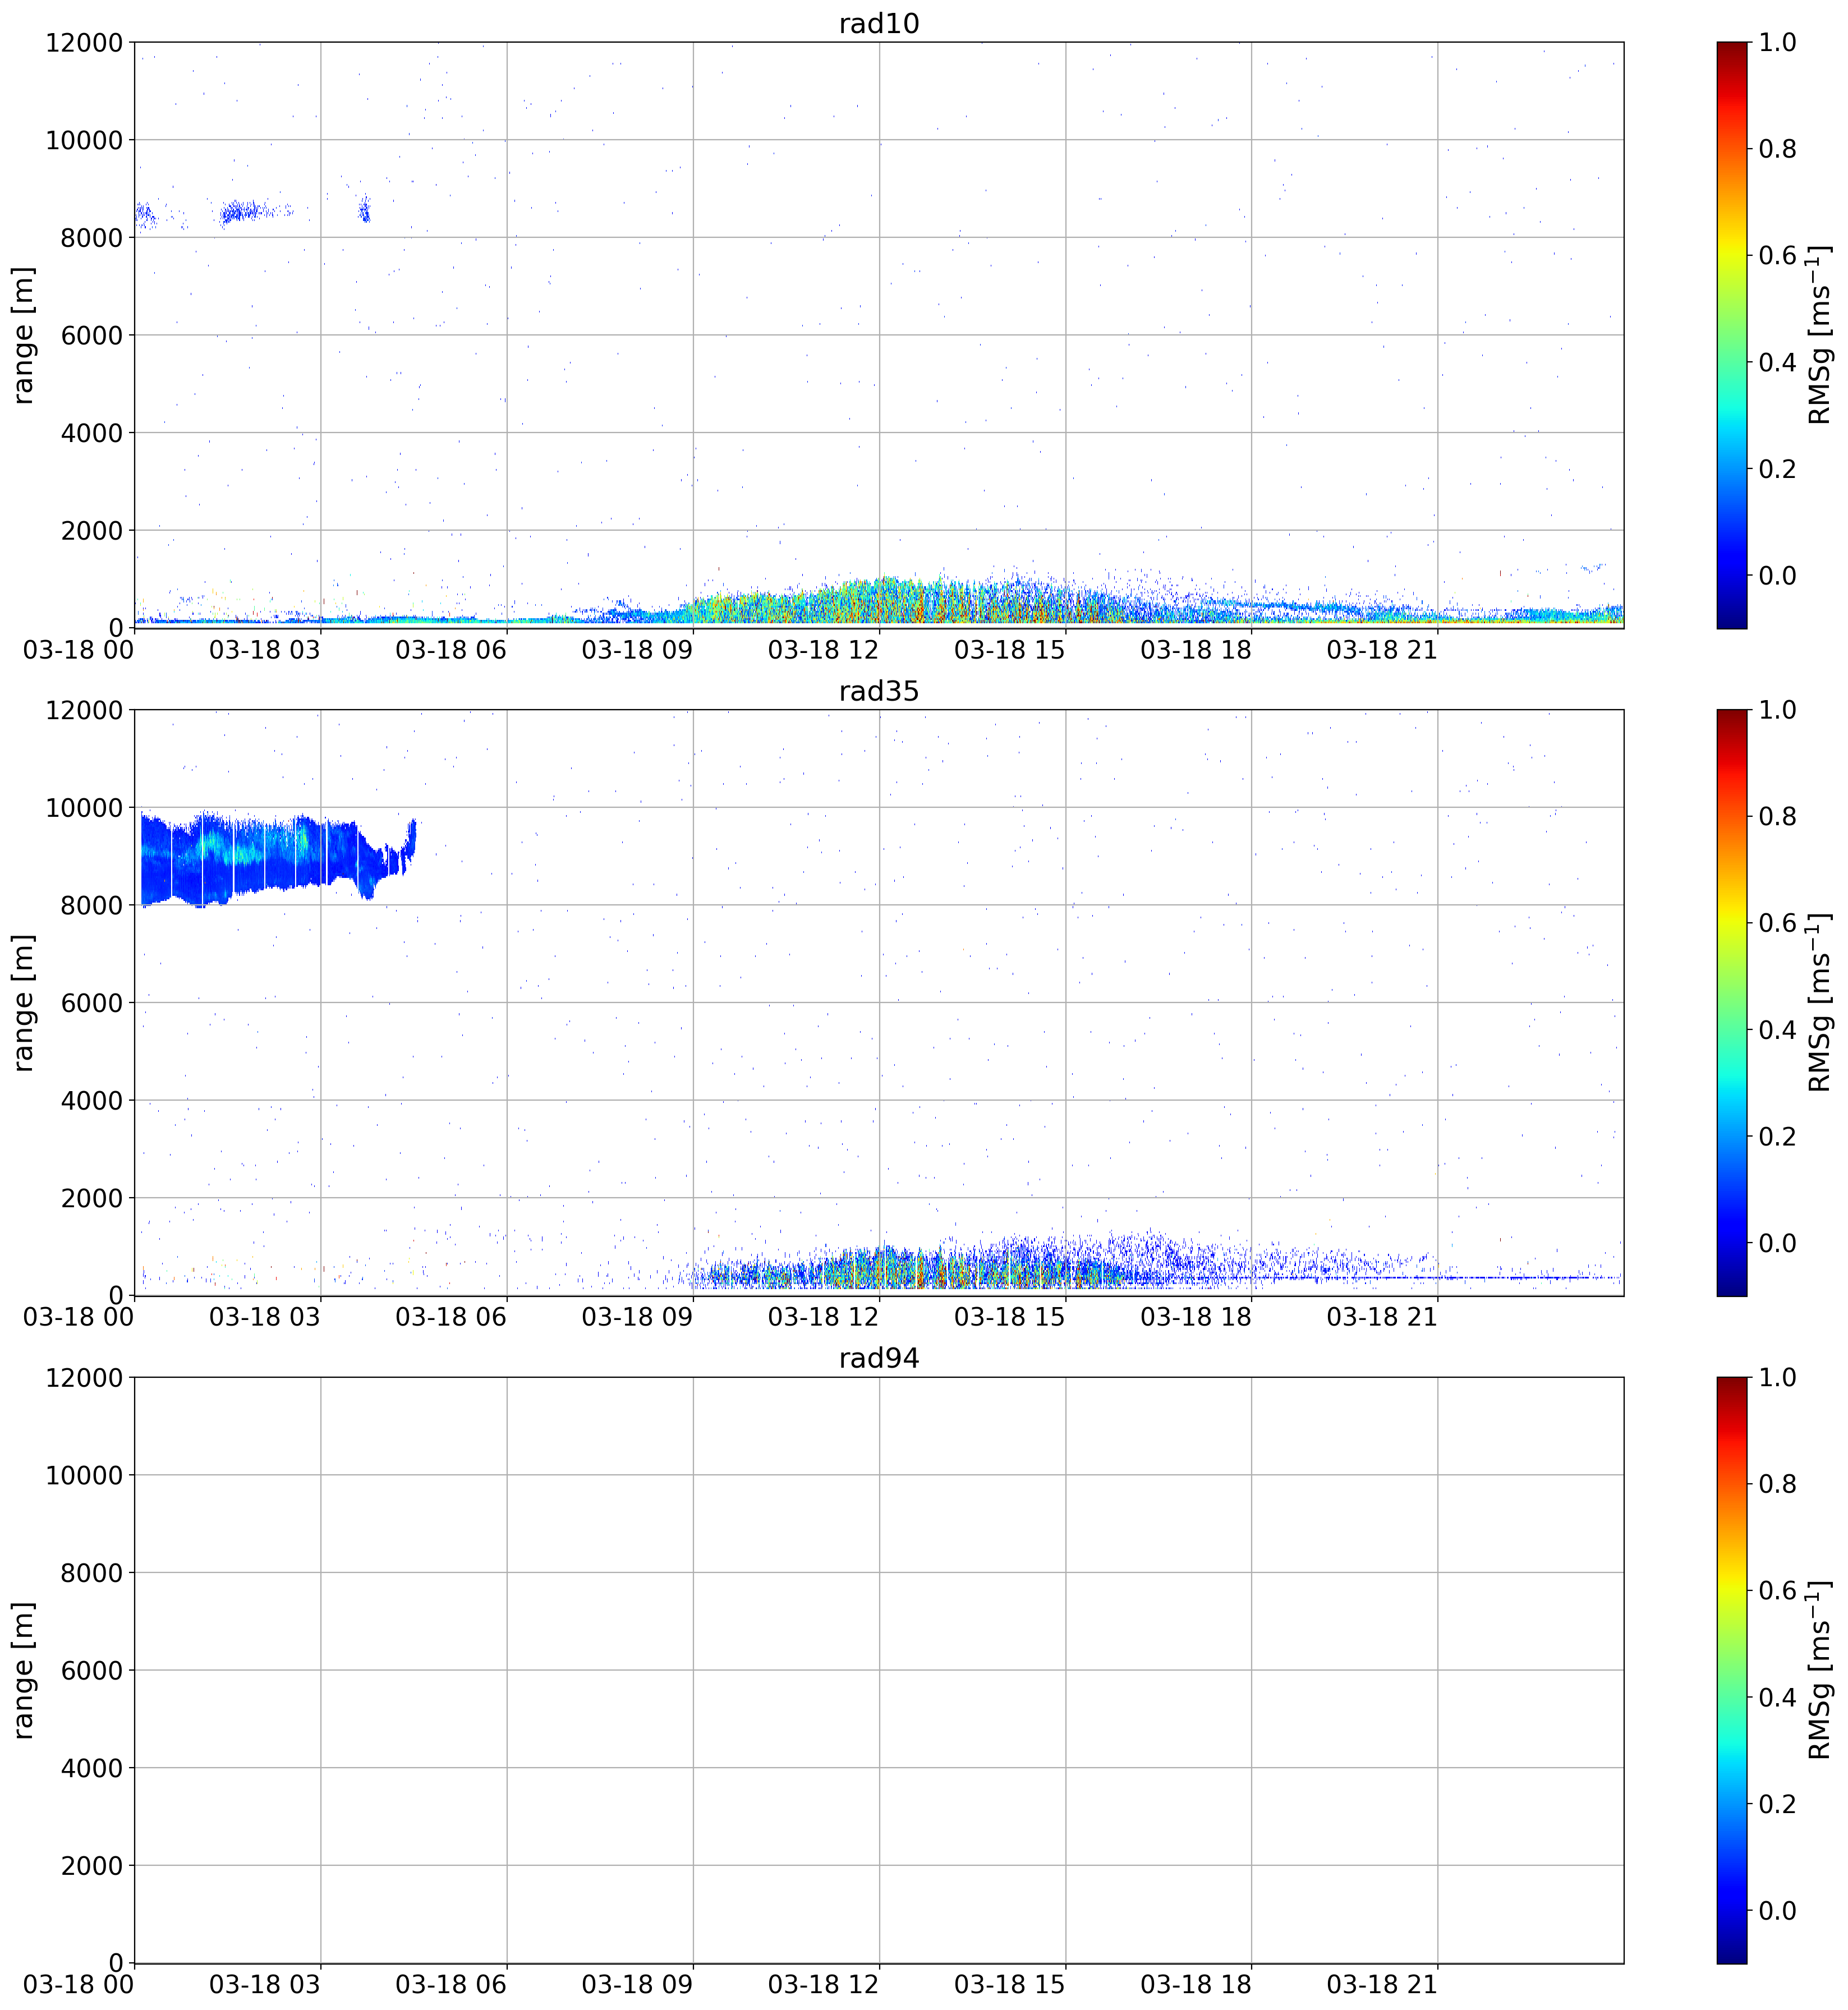Click the 4000 y-tick of rad35 plot
The image size is (1848, 2010).
pos(92,1101)
